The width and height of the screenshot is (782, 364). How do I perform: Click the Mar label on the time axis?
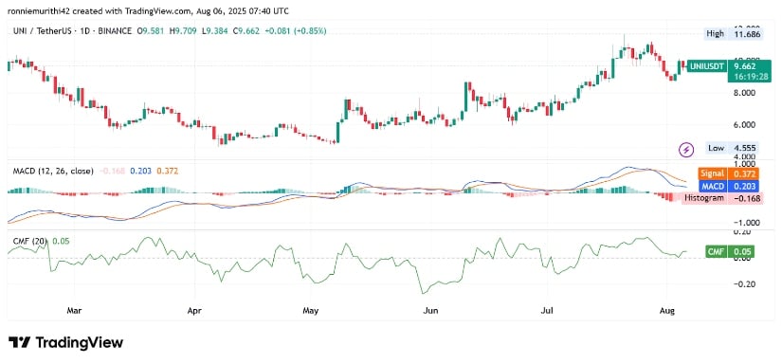74,311
